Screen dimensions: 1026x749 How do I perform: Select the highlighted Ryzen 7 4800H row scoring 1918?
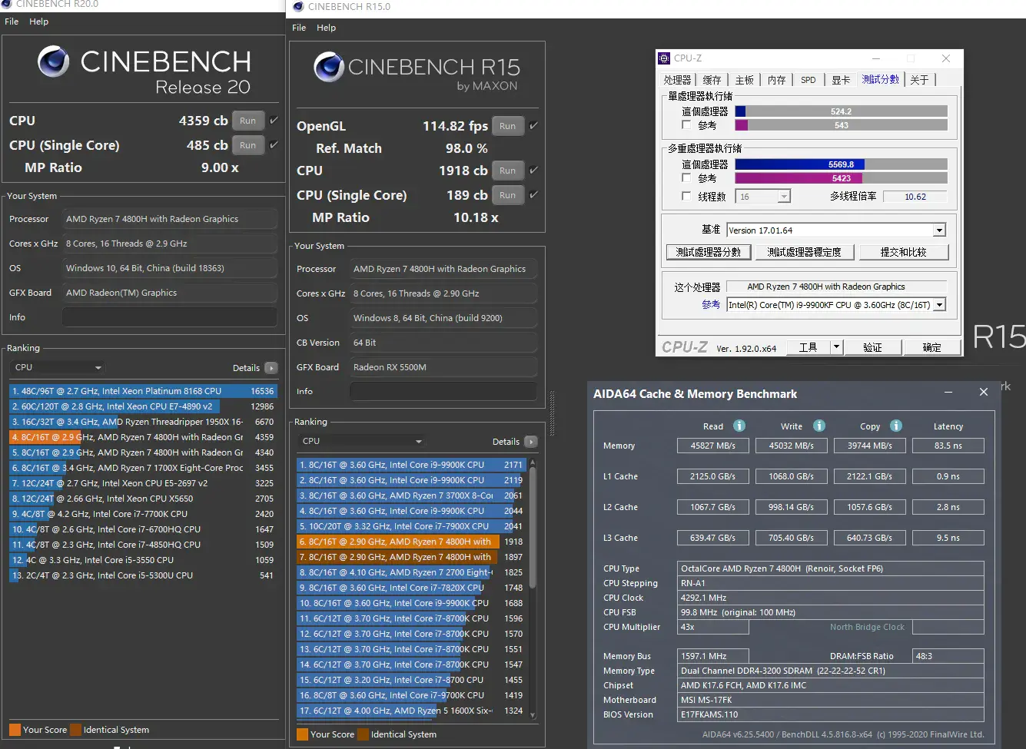click(411, 542)
